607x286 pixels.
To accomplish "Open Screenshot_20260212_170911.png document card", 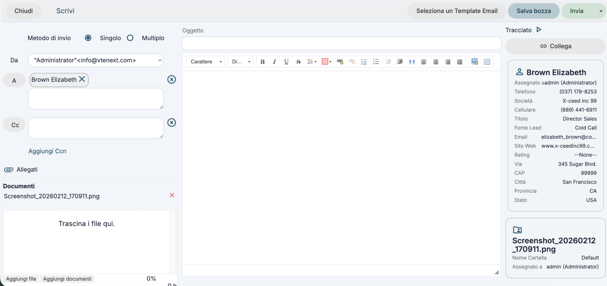I will coord(554,245).
